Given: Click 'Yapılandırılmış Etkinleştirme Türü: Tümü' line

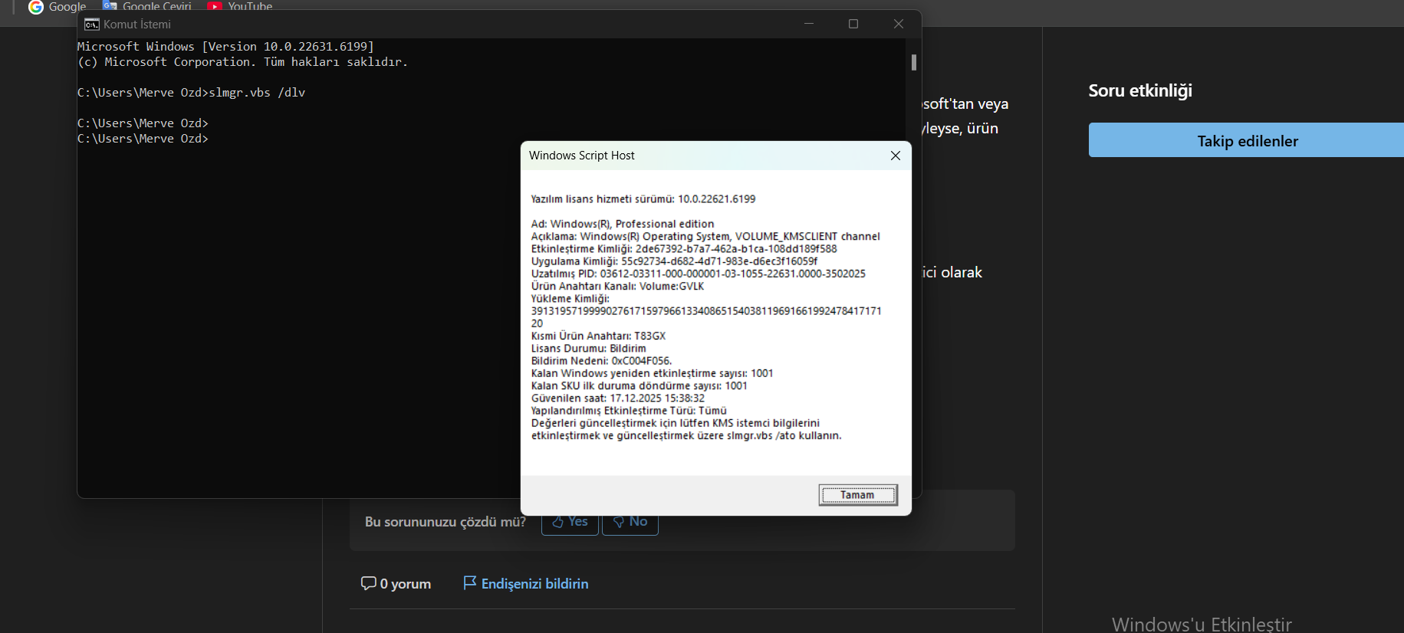Looking at the screenshot, I should click(x=629, y=411).
